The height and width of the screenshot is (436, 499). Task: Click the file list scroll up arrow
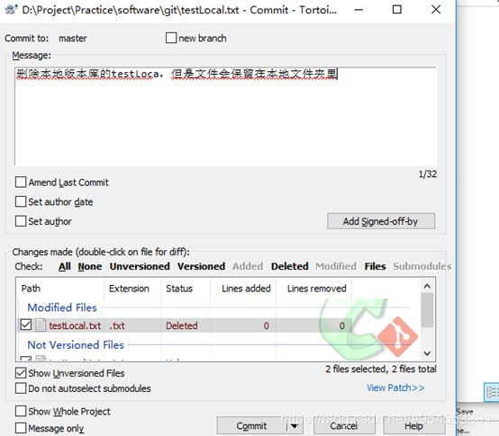(427, 286)
